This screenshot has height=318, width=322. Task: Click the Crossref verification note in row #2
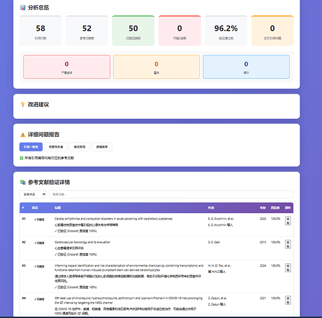pyautogui.click(x=76, y=254)
